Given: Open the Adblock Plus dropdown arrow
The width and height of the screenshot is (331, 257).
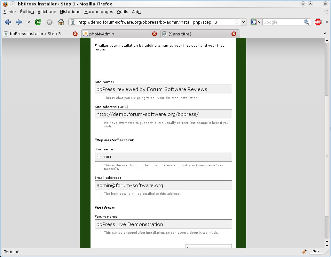Looking at the screenshot, I should coord(327,22).
